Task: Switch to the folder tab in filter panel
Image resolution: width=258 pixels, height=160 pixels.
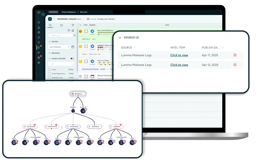Action: click(61, 25)
